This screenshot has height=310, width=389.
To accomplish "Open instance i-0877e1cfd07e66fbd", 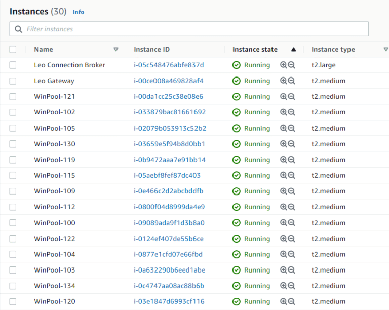I will [x=168, y=254].
